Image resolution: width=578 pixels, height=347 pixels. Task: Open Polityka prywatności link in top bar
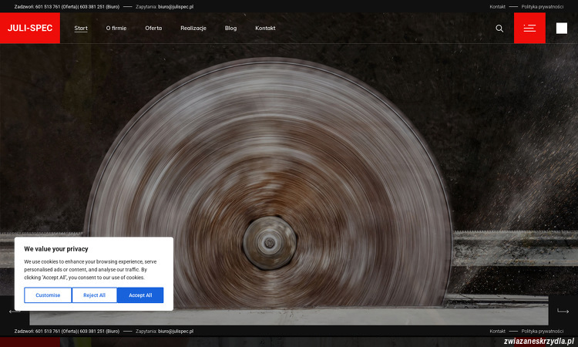tap(543, 7)
